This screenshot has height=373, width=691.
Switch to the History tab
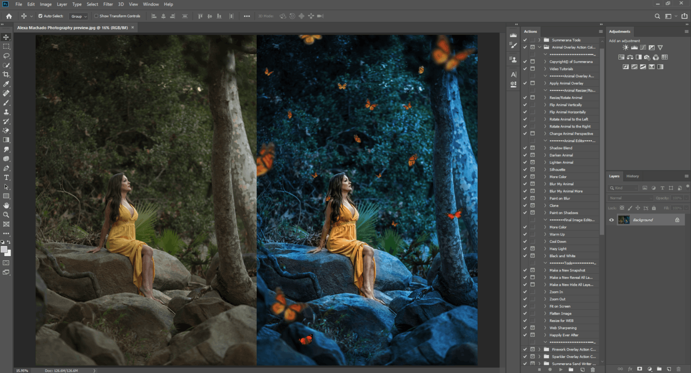click(x=632, y=176)
